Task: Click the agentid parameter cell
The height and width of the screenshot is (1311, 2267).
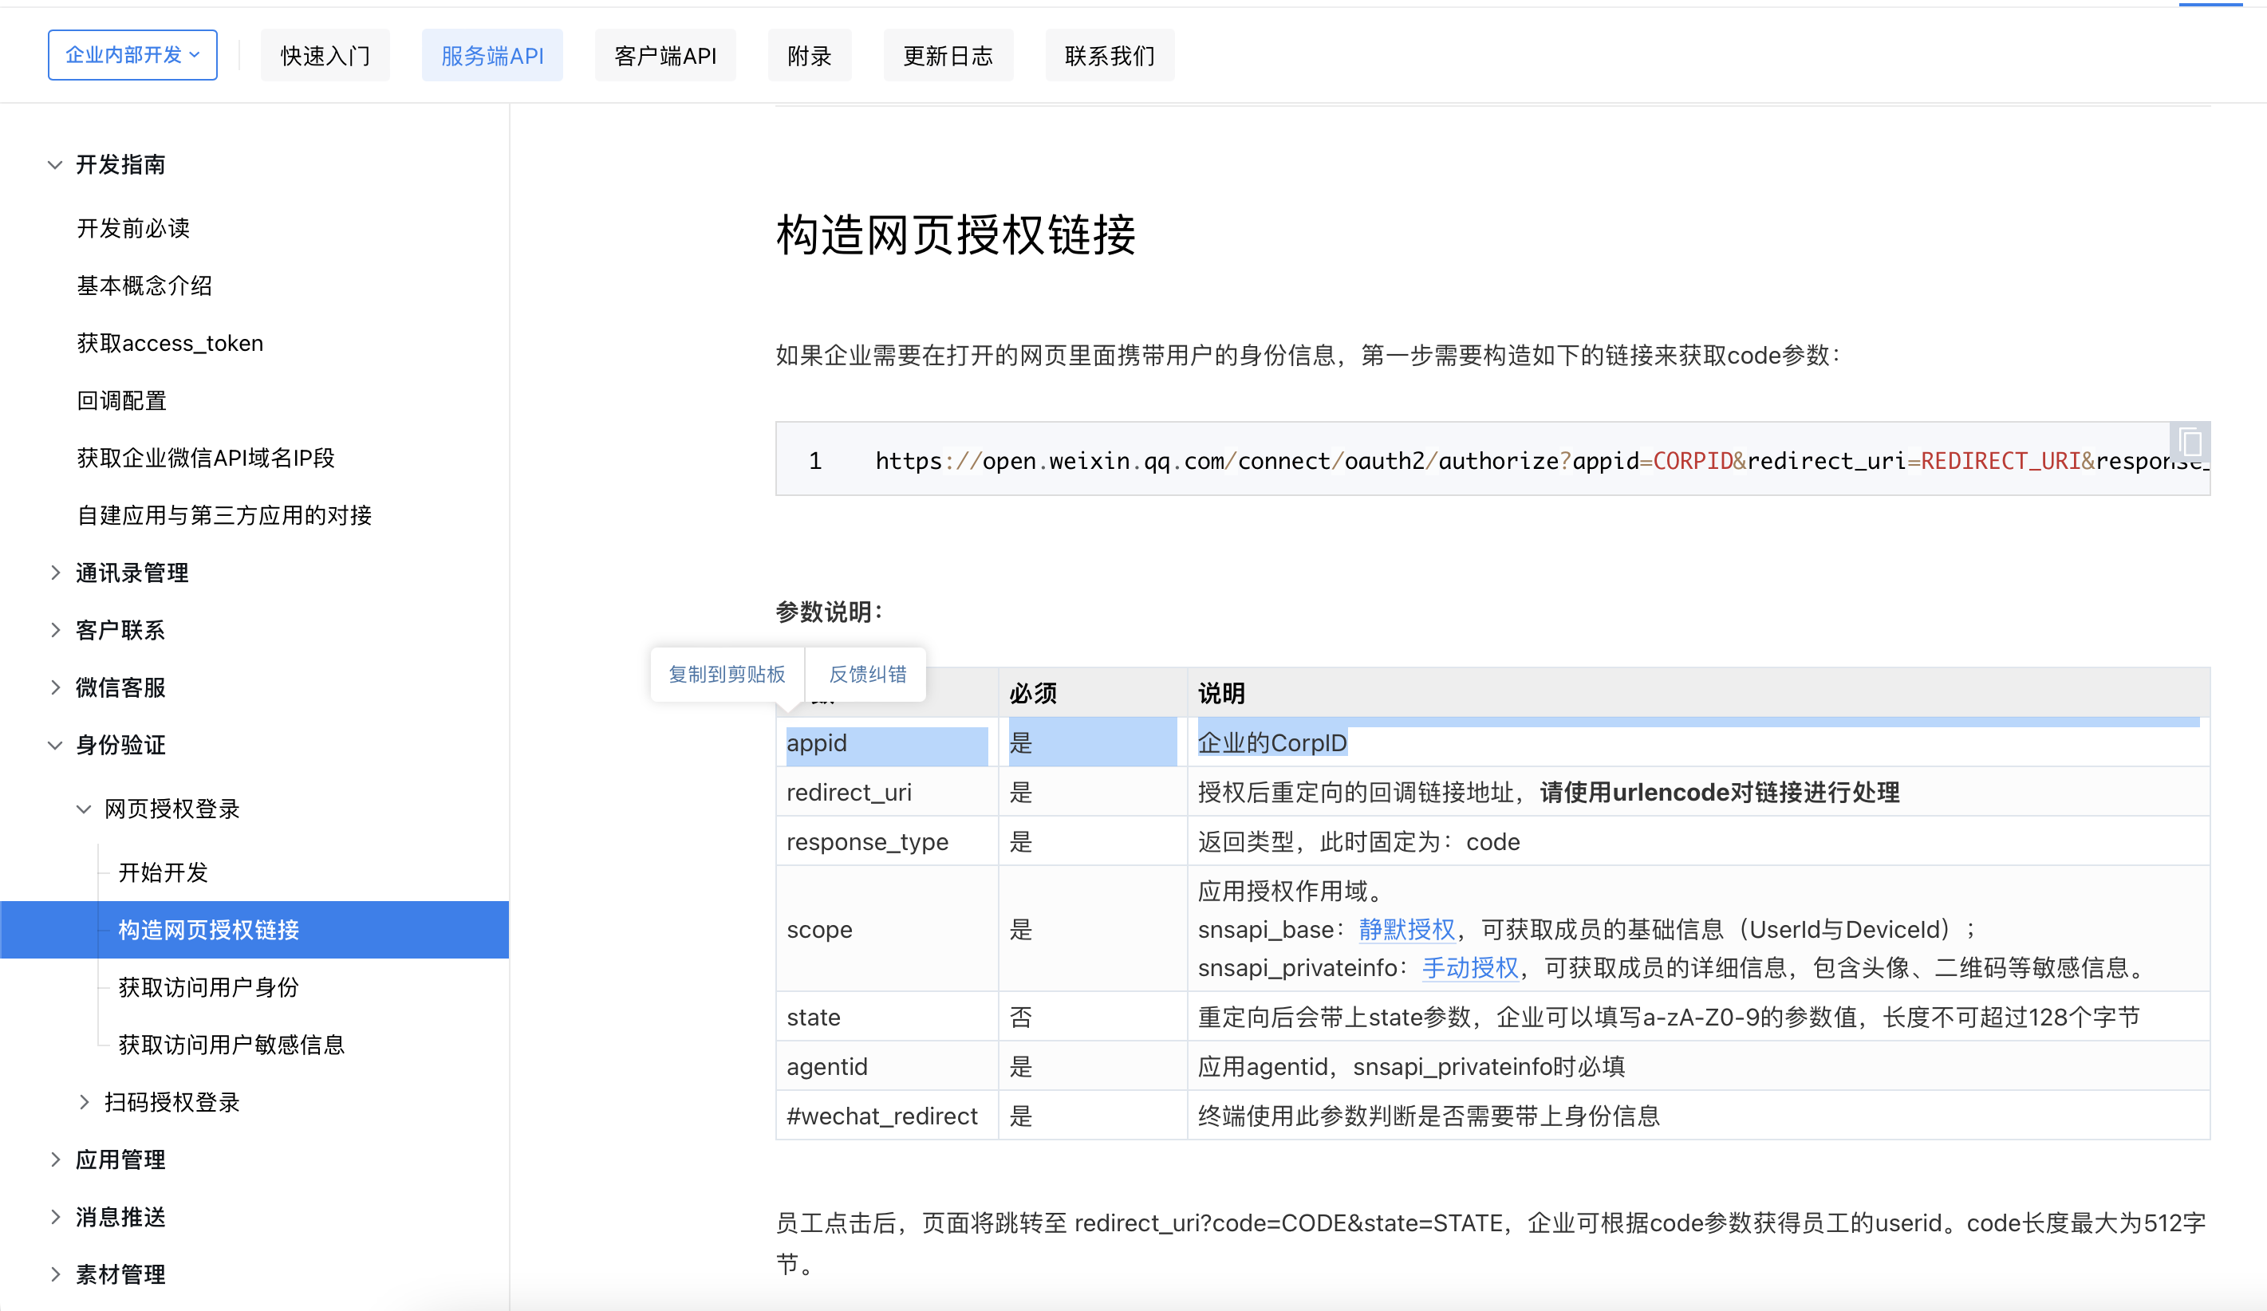Action: click(887, 1066)
